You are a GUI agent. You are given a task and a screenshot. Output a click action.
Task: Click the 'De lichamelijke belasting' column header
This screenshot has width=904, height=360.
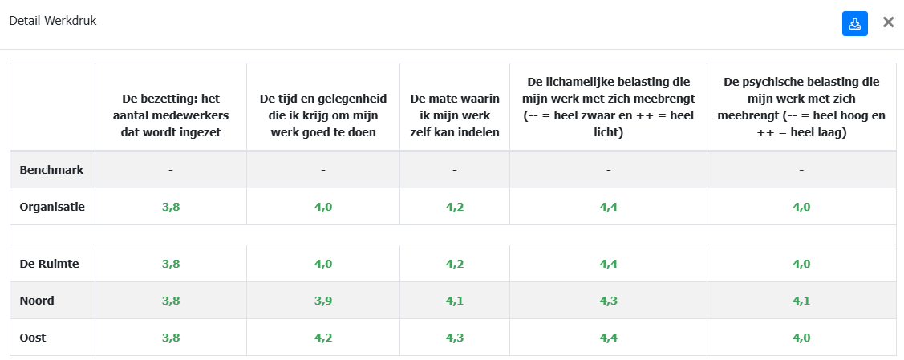608,107
